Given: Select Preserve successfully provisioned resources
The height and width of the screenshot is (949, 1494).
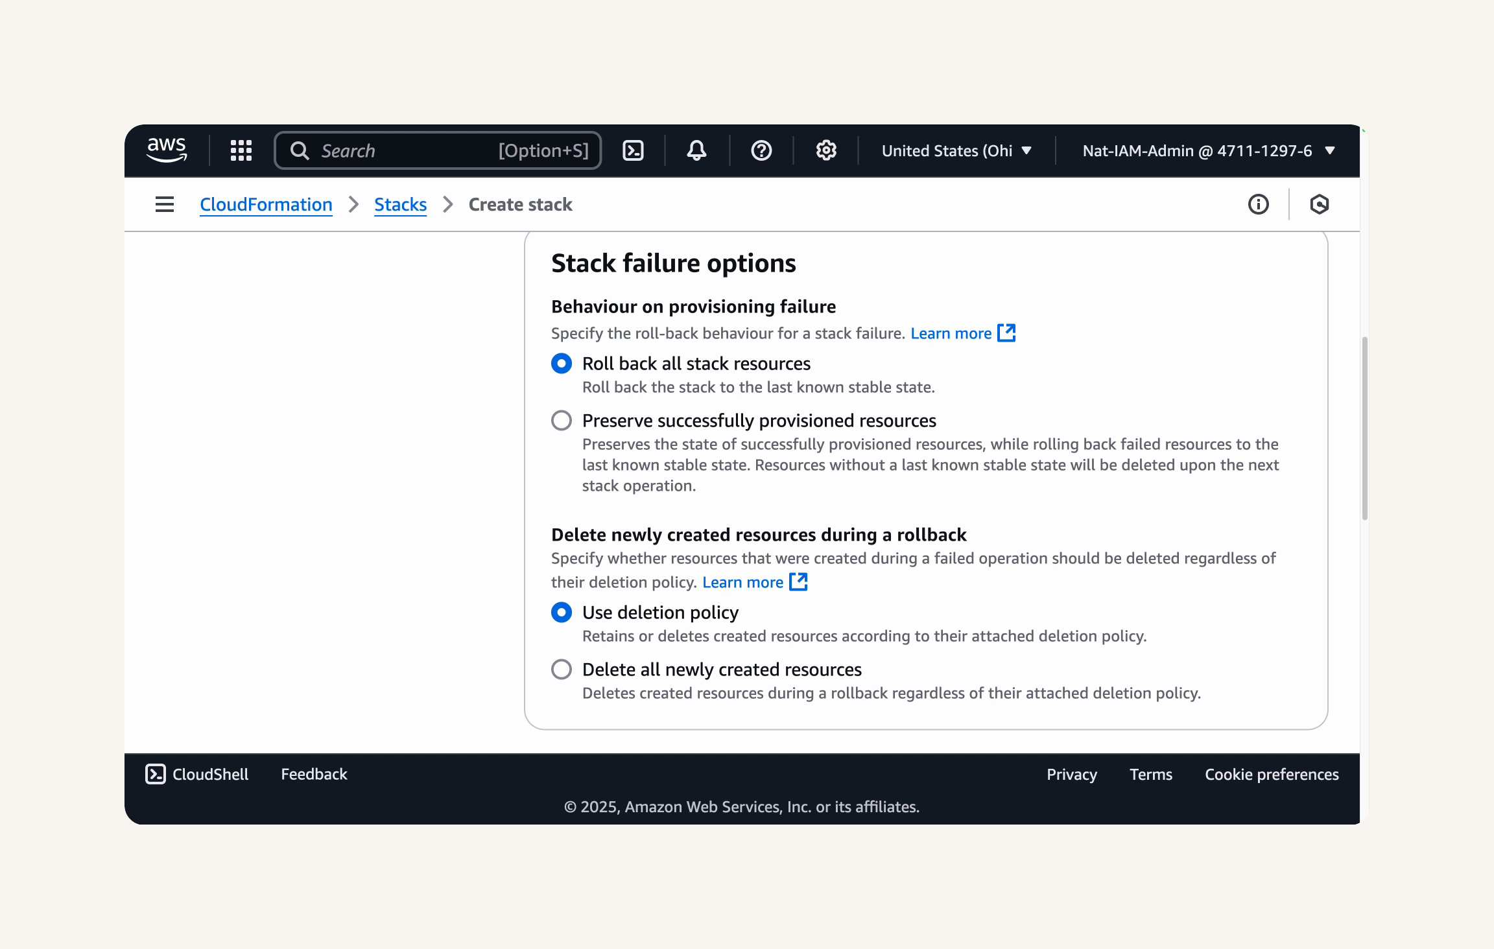Looking at the screenshot, I should (562, 420).
